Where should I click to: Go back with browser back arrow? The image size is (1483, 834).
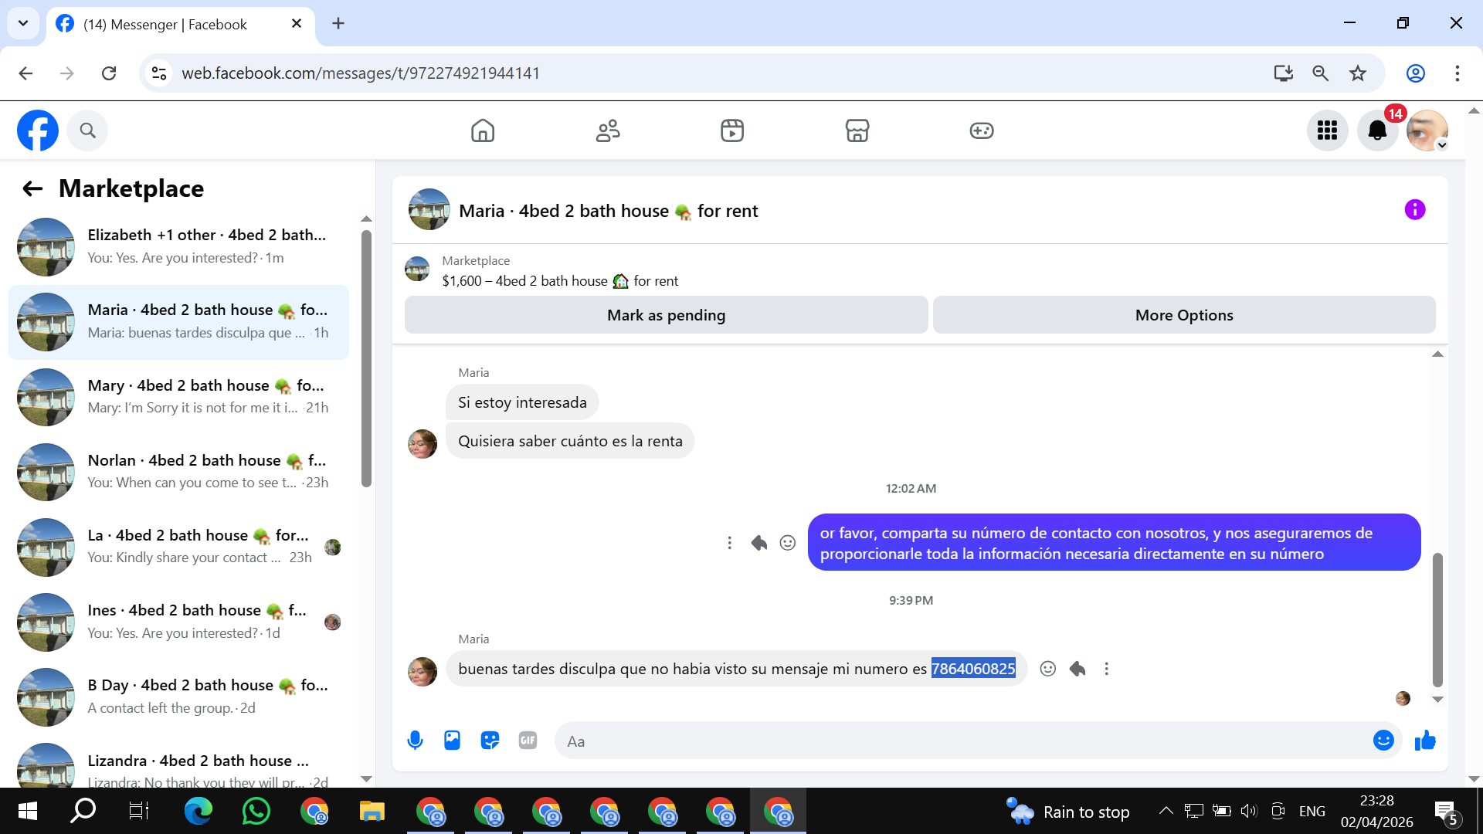(x=25, y=73)
